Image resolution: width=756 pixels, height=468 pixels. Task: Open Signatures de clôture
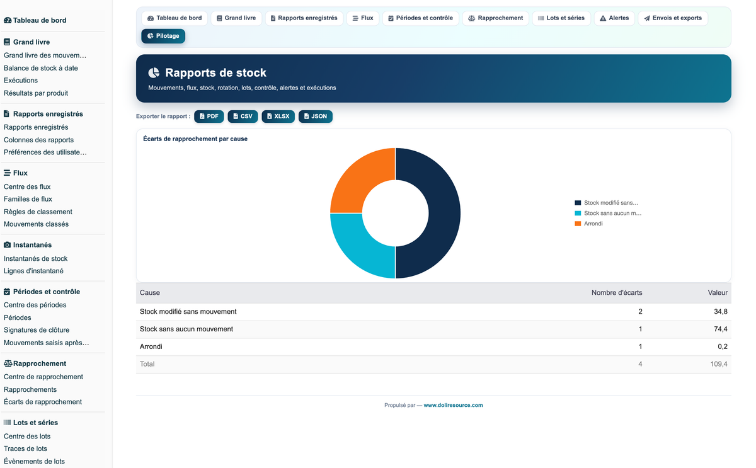[37, 330]
